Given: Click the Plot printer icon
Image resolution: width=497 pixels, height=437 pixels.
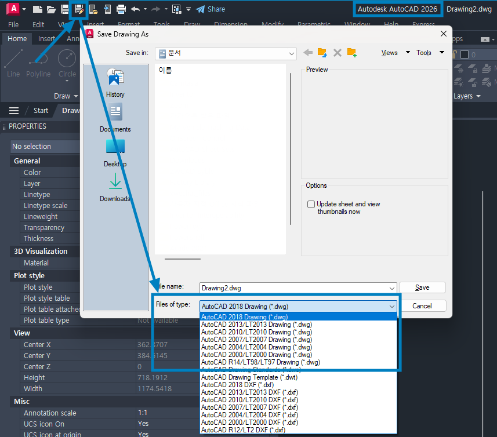Looking at the screenshot, I should coord(121,9).
